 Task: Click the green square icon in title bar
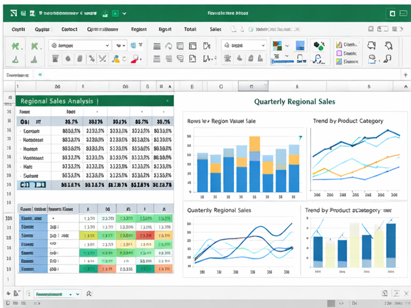pyautogui.click(x=115, y=13)
